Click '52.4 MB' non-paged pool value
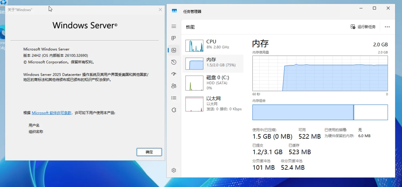This screenshot has width=402, height=187. click(x=293, y=167)
